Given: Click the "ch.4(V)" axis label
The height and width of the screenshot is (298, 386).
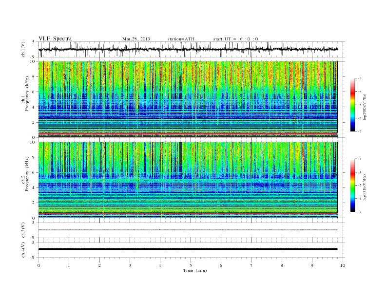Looking at the screenshot, I should [23, 250].
